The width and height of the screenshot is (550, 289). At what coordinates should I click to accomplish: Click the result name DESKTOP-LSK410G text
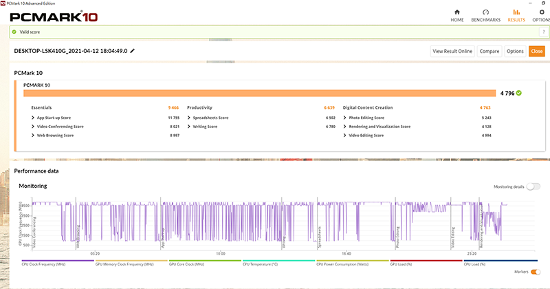click(x=71, y=51)
